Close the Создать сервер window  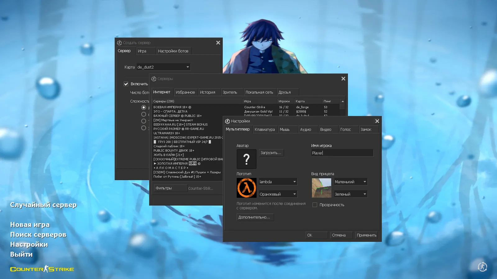[x=218, y=43]
